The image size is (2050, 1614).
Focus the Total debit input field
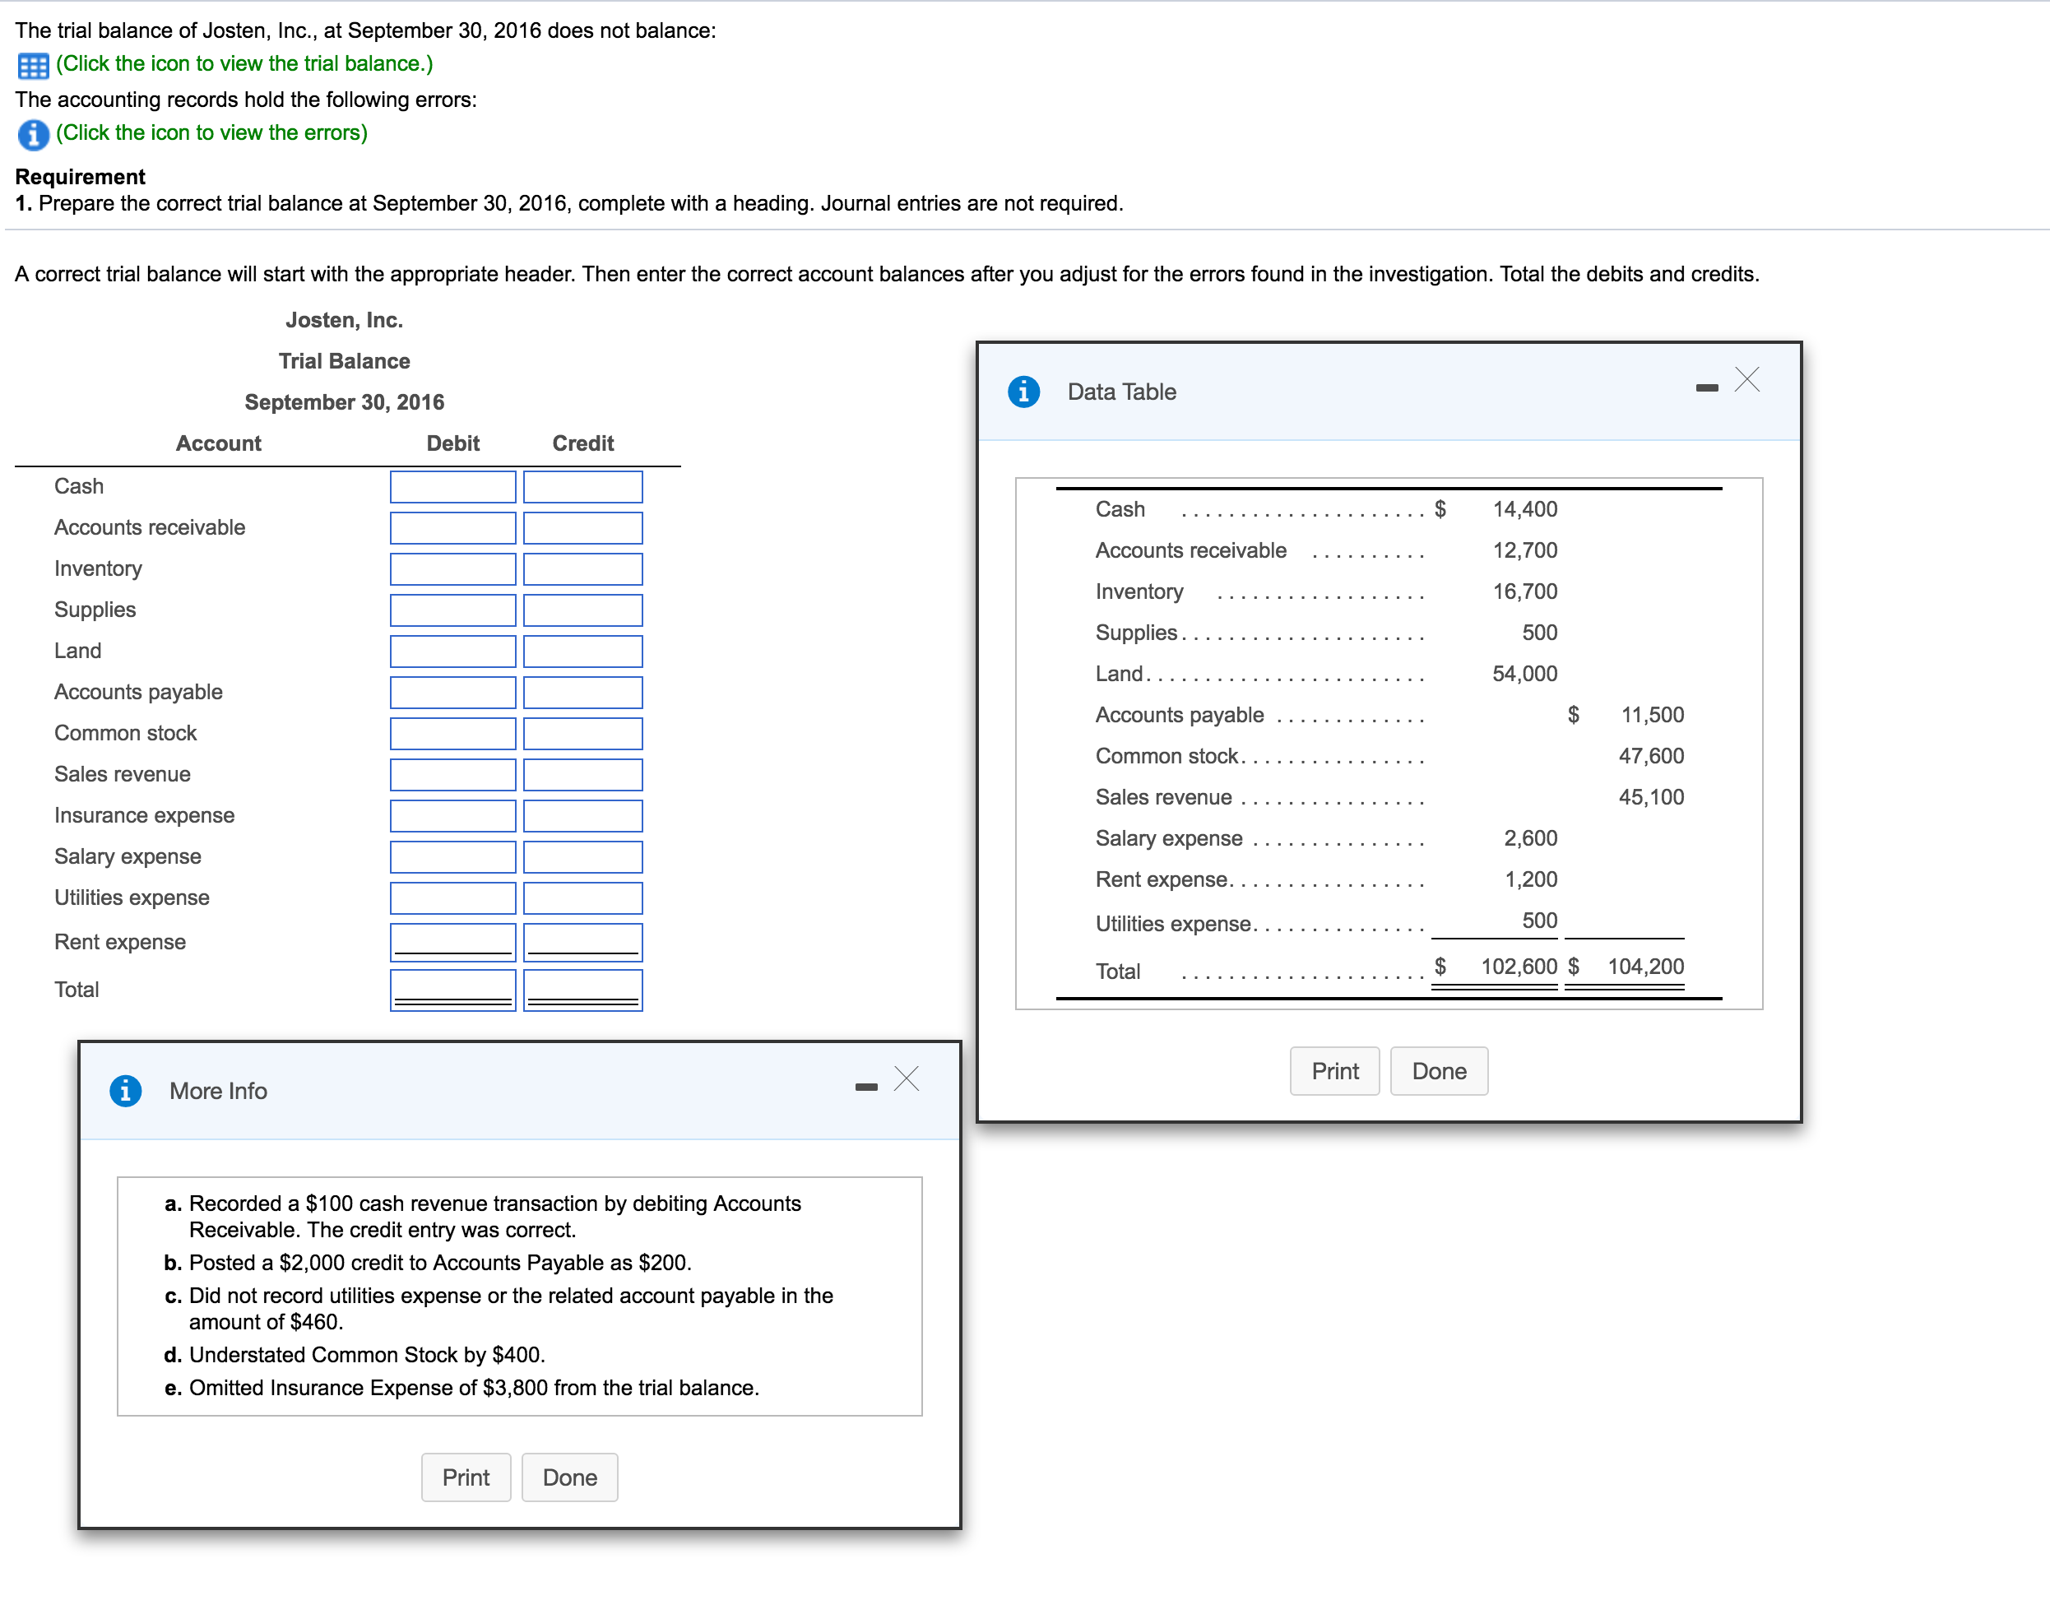point(452,989)
